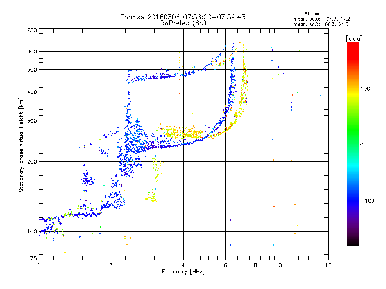Click the y-axis tick label '100'

[32, 232]
